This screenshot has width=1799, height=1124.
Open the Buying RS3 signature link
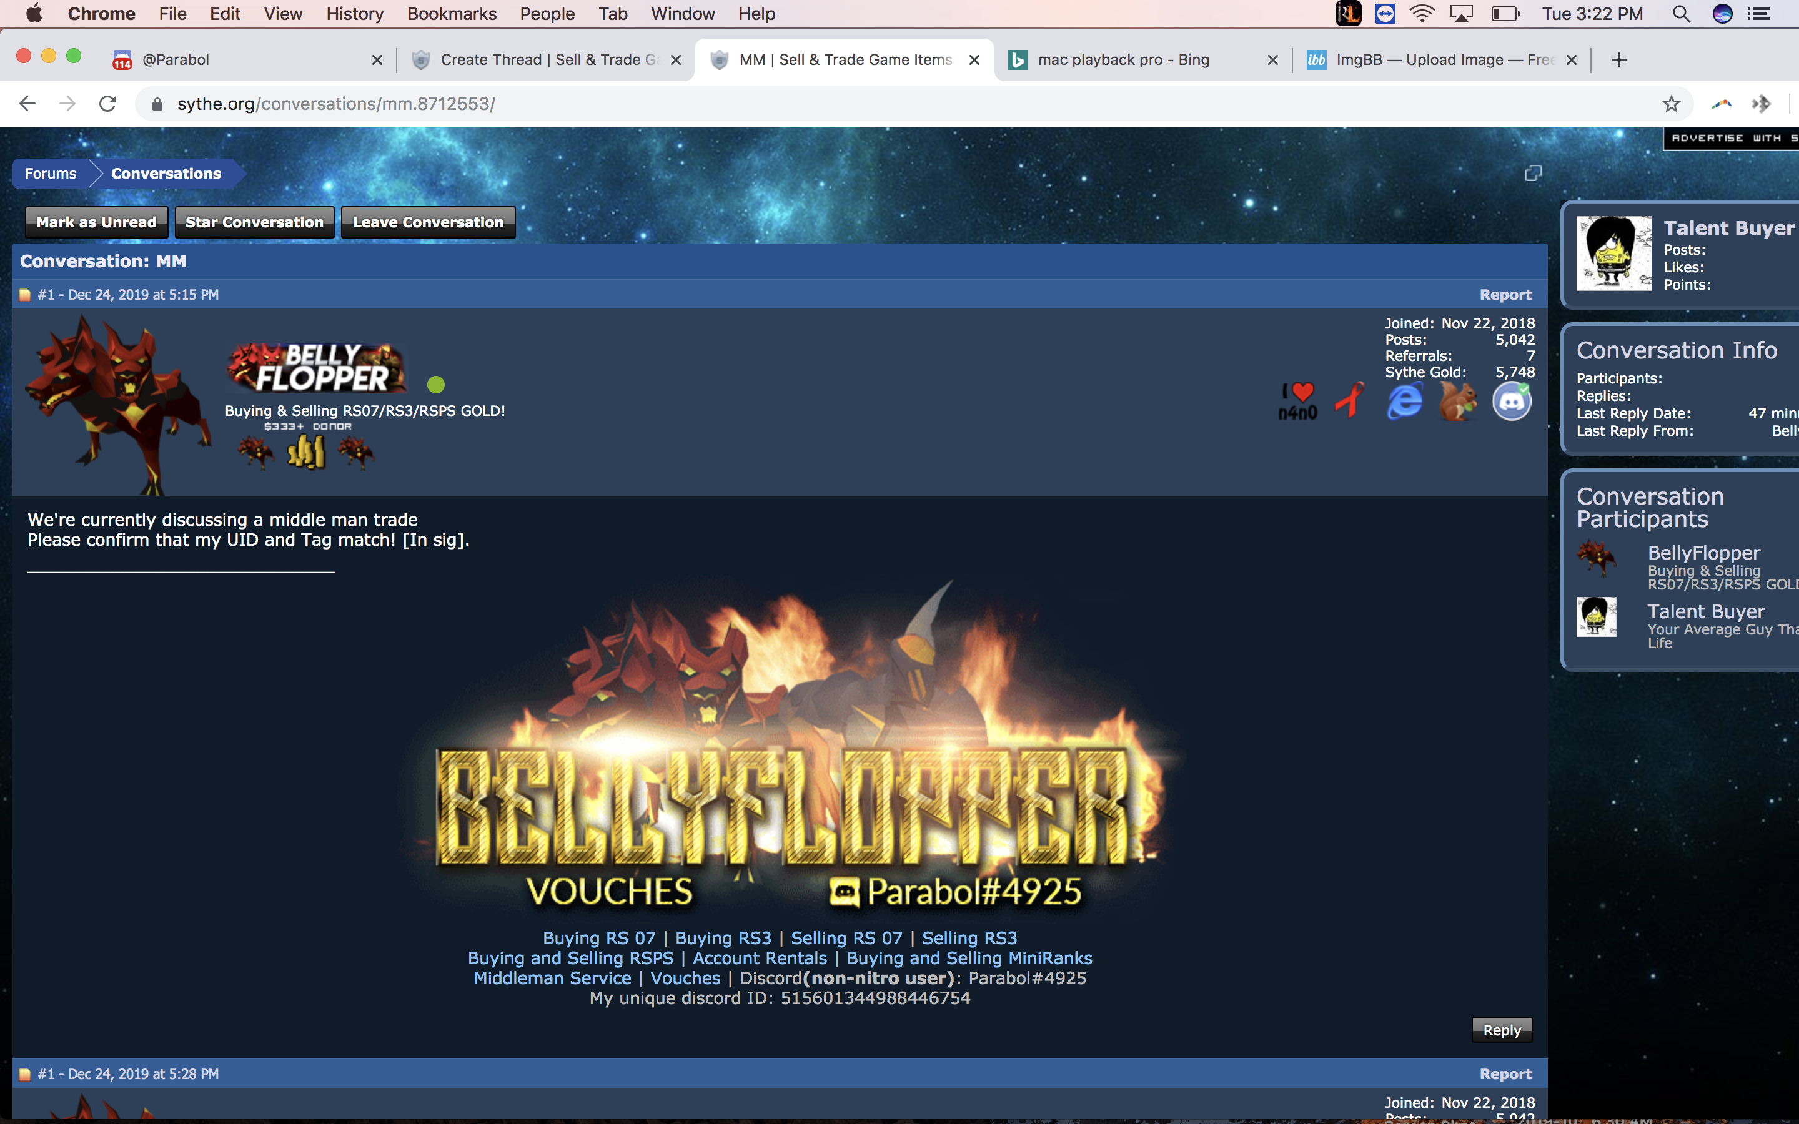723,938
